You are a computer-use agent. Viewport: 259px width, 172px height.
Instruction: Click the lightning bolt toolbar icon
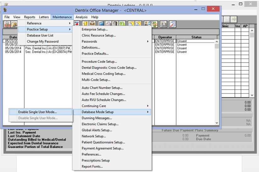(x=85, y=24)
